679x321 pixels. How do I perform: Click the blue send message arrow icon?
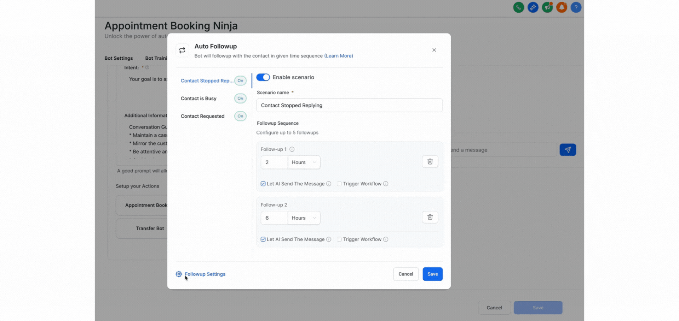click(568, 150)
